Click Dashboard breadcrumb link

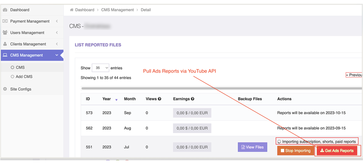tap(85, 10)
